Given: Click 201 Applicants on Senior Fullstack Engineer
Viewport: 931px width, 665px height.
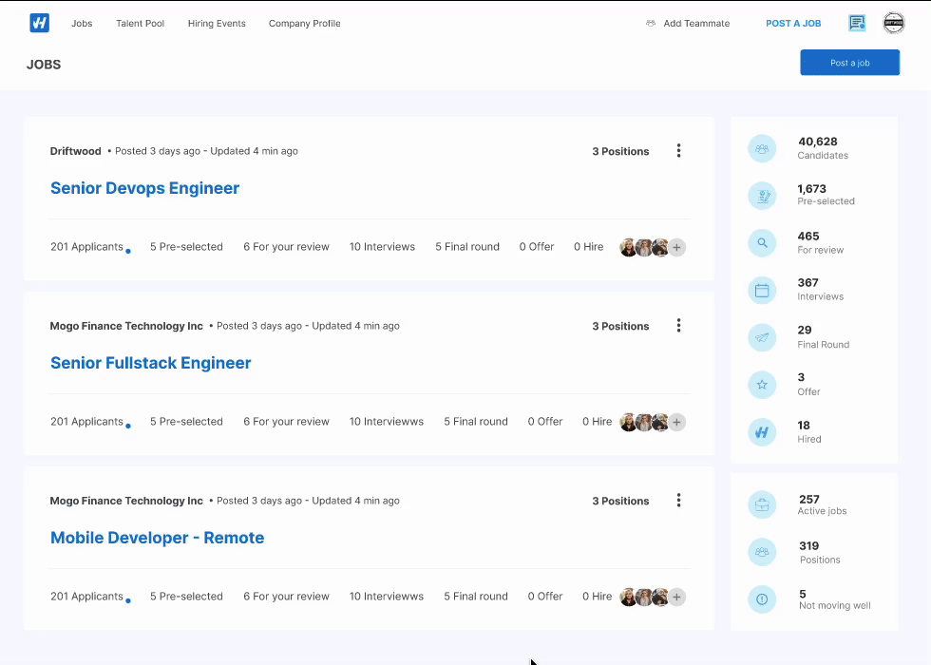Looking at the screenshot, I should (86, 421).
